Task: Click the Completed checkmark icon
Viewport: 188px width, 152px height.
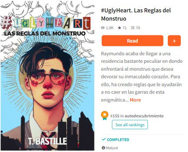Action: point(104,139)
